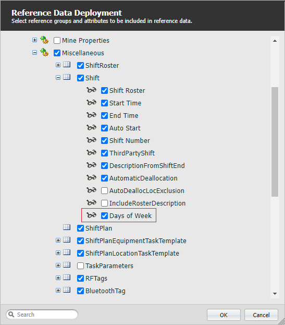This screenshot has width=285, height=325.
Task: Expand the ShiftPlanEquipmentTaskTemplate node
Action: click(58, 240)
